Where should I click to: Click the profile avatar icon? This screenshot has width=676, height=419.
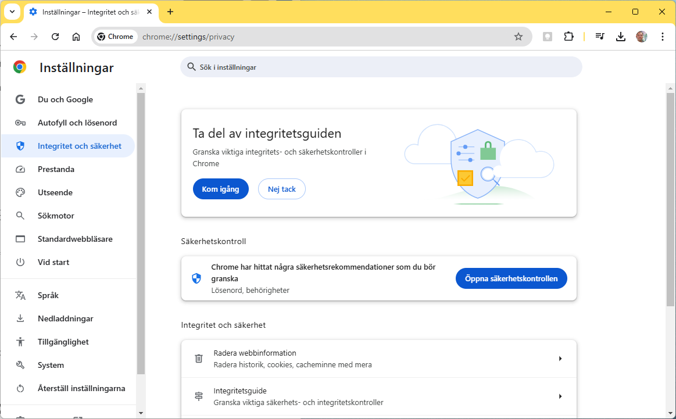coord(641,36)
